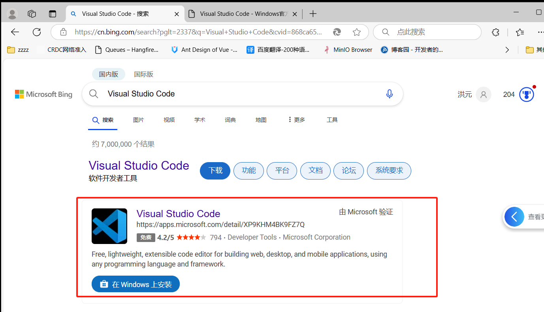Click the 平台 pill button
Screen dimensions: 544x312
[x=282, y=171]
